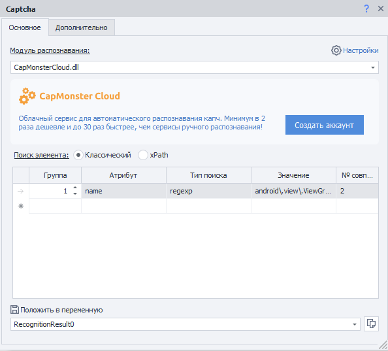Click the regexp search type cell
Screen dimensions: 388x351
coord(208,191)
